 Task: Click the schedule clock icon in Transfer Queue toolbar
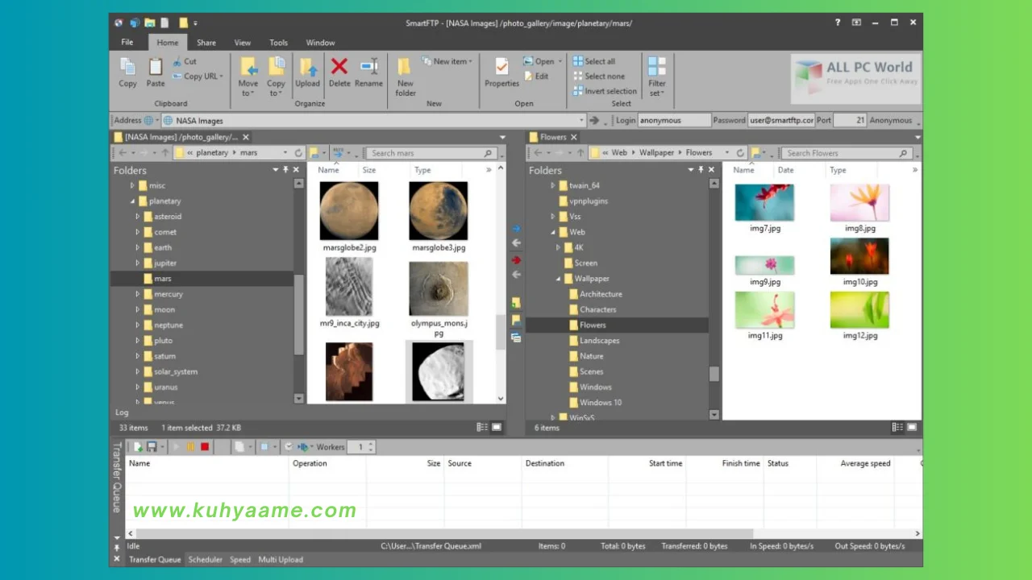click(289, 446)
